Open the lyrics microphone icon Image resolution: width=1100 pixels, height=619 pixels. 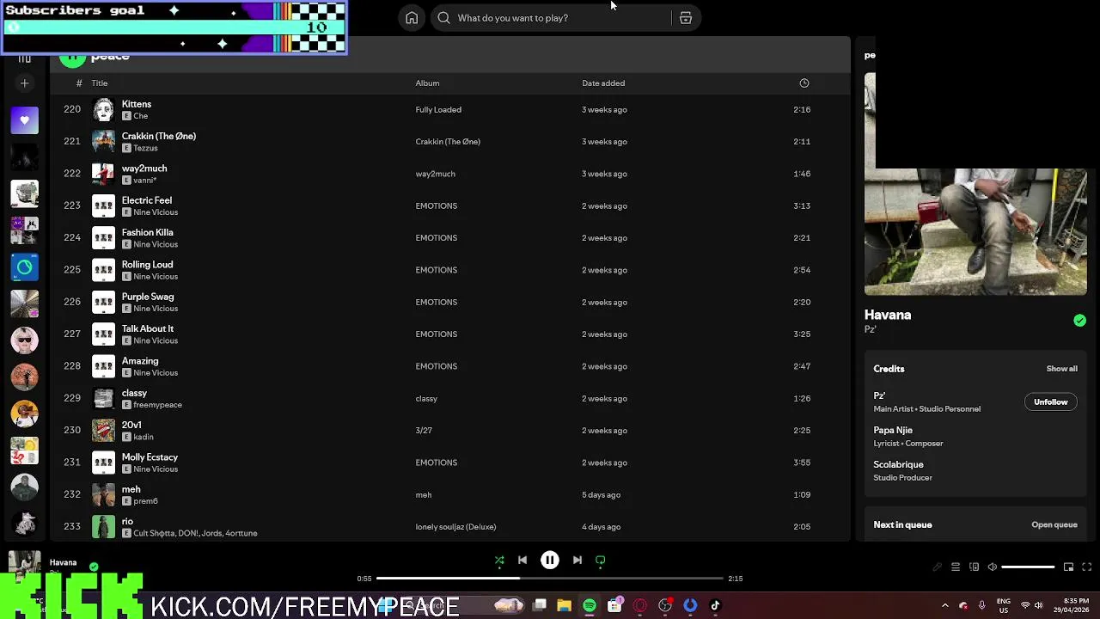(938, 567)
